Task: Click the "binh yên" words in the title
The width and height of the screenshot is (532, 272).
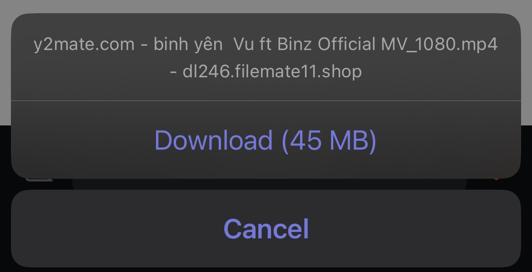Action: click(188, 44)
